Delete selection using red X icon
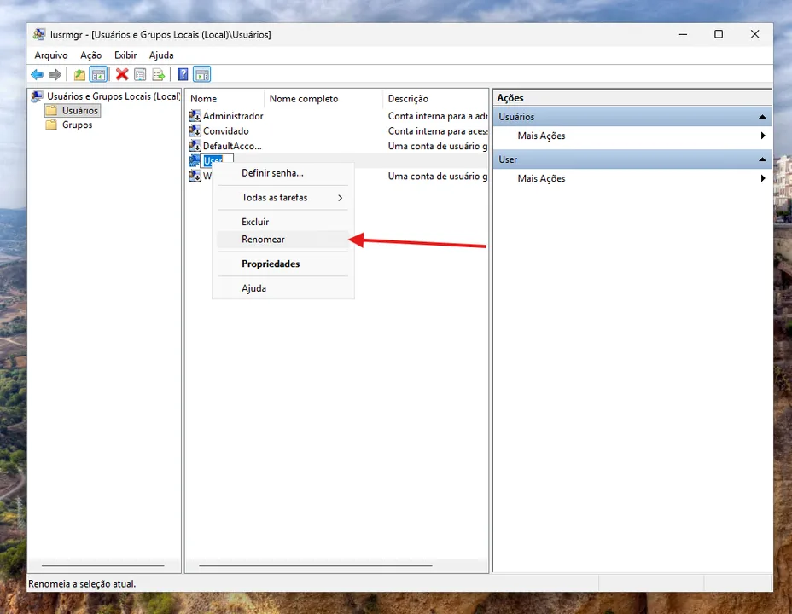 click(122, 75)
